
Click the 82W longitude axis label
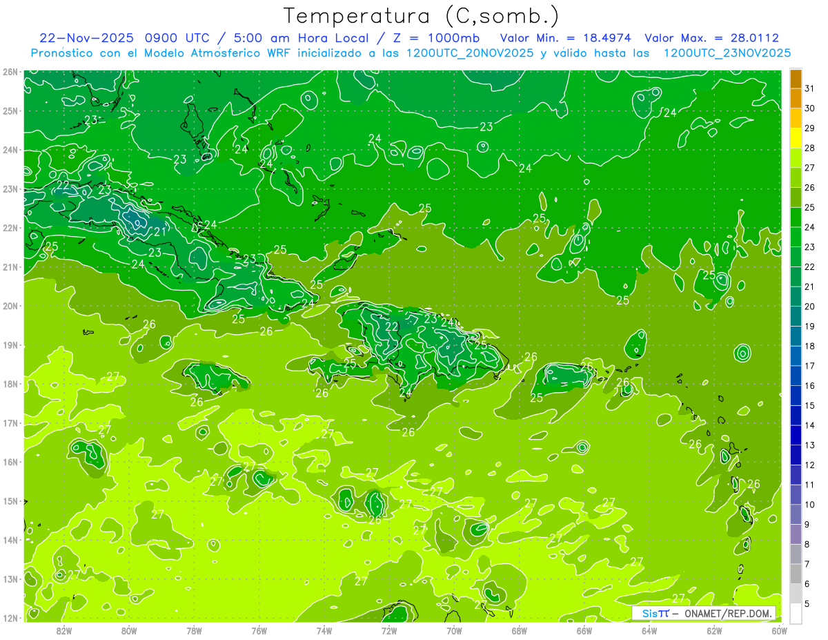click(x=64, y=630)
